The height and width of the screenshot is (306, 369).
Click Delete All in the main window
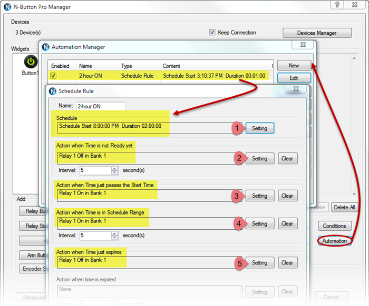pos(345,208)
